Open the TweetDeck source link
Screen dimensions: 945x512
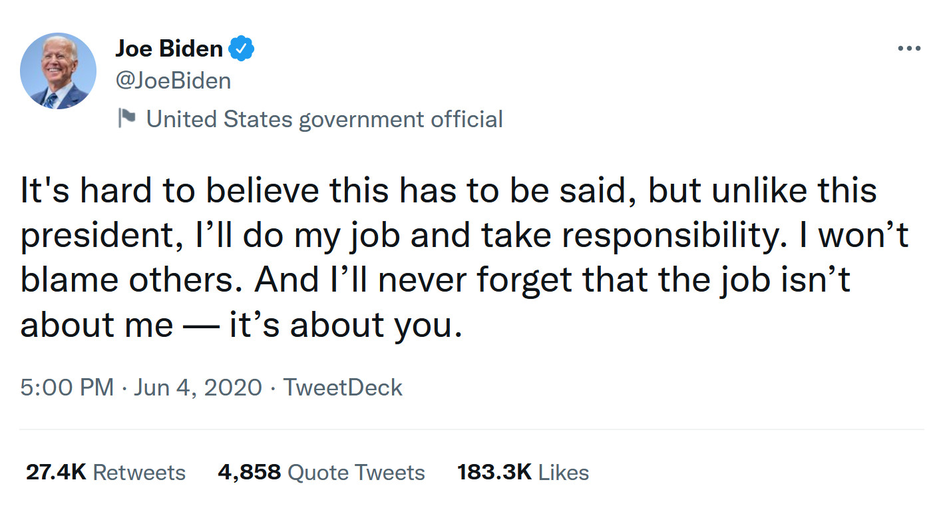click(x=343, y=387)
